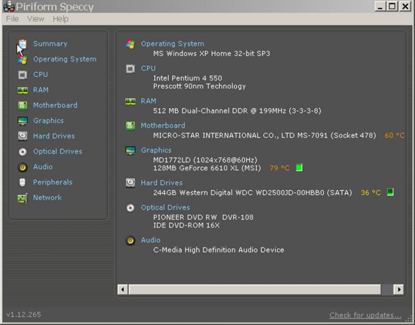Viewport: 415px width, 325px height.
Task: Click the horizontal scrollbar right arrow
Action: (398, 289)
